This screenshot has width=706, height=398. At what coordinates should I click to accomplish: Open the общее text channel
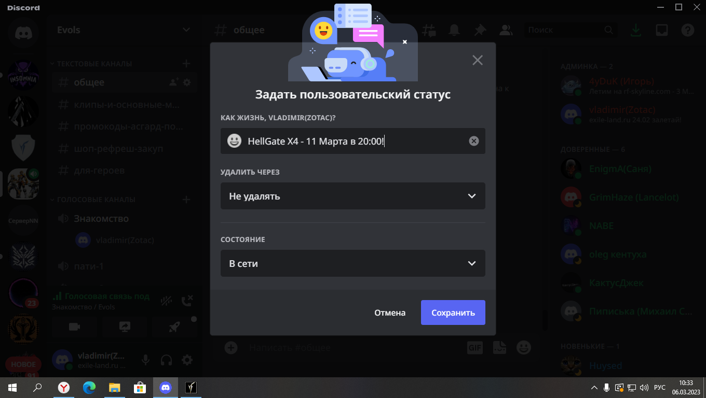124,82
